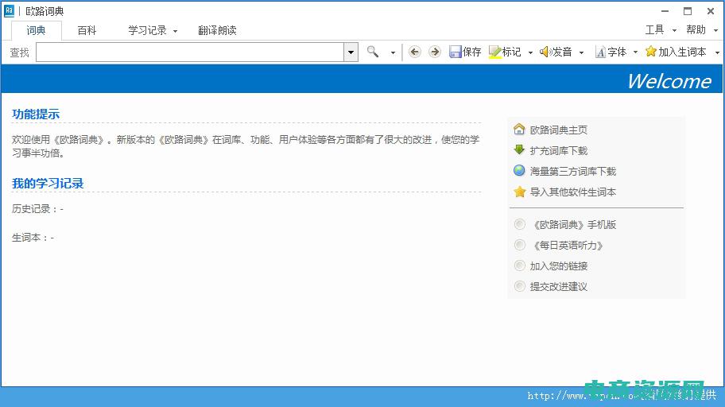Click the speaker 发音 icon
This screenshot has height=407, width=725.
545,52
